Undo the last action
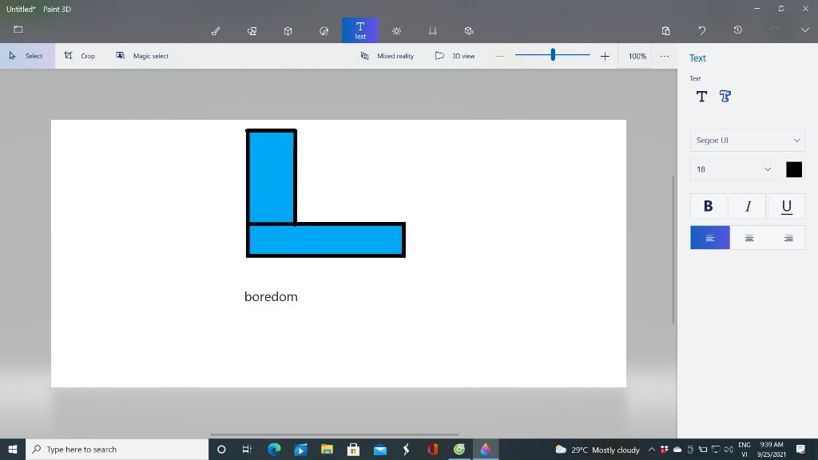This screenshot has width=818, height=460. coord(701,30)
